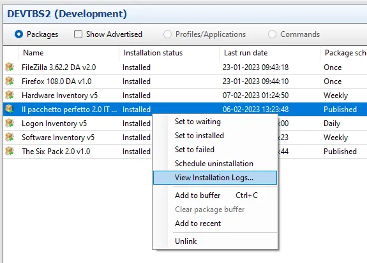Select the FileZilla 3.62.2 DA v2.0 row name
The image size is (367, 263).
click(59, 68)
